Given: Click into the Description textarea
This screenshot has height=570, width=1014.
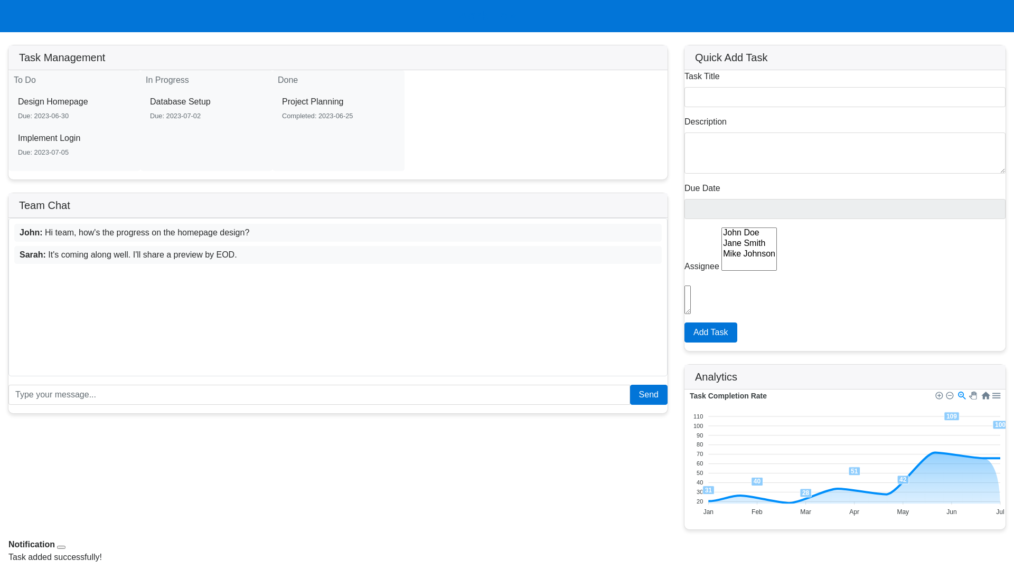Looking at the screenshot, I should pyautogui.click(x=844, y=153).
